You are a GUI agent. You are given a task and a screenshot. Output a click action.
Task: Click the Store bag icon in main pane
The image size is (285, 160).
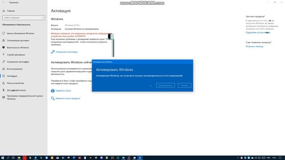click(53, 91)
